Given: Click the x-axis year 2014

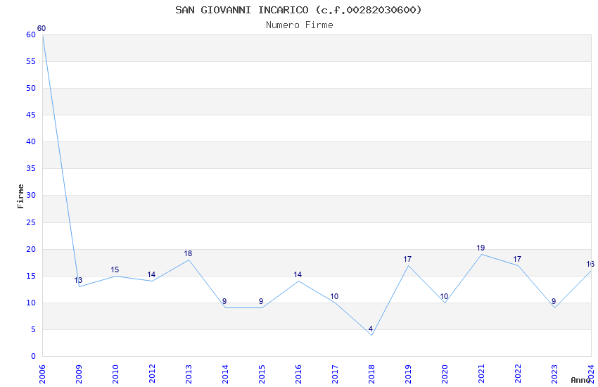Looking at the screenshot, I should [x=225, y=374].
